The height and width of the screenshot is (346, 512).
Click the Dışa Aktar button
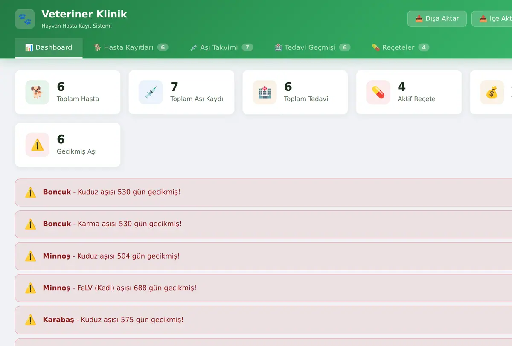[437, 19]
